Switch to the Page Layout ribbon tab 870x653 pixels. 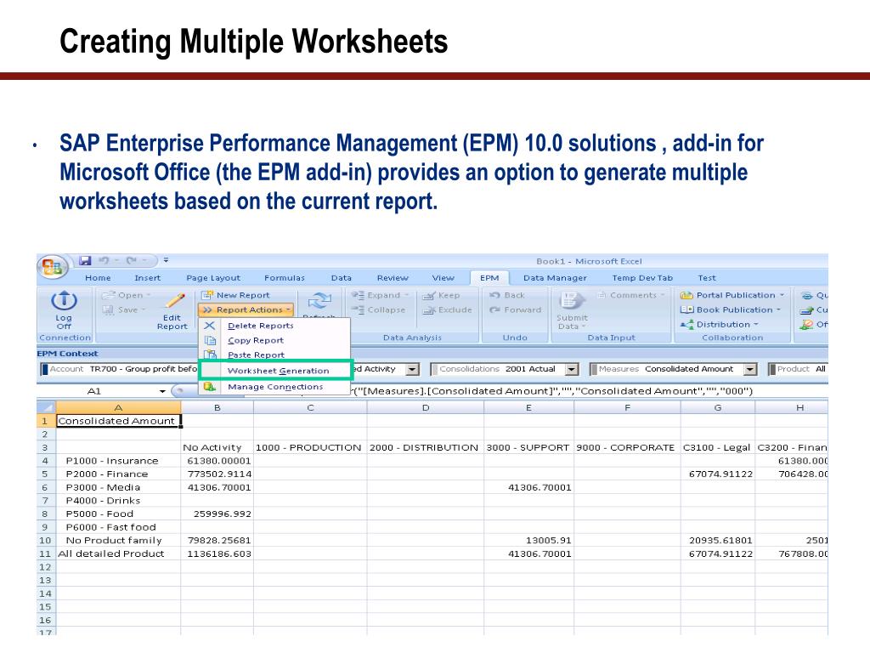[213, 278]
